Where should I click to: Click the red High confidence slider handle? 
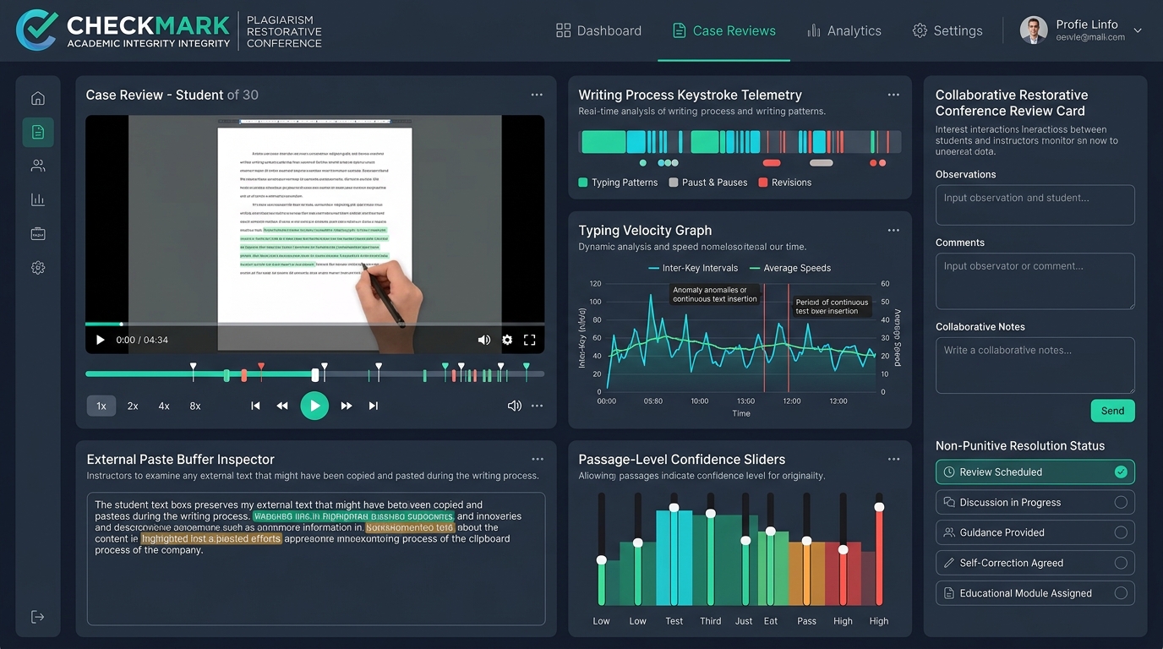879,507
